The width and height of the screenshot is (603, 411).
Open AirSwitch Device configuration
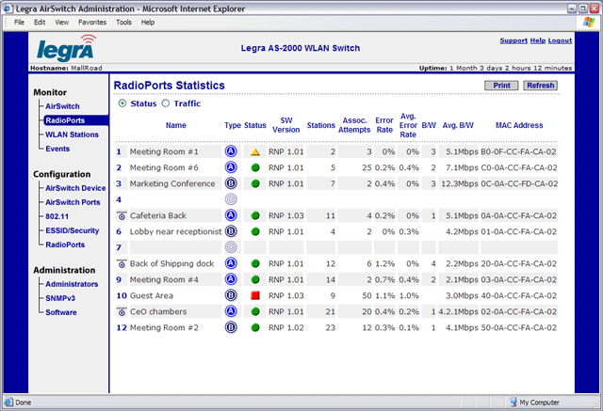coord(75,188)
